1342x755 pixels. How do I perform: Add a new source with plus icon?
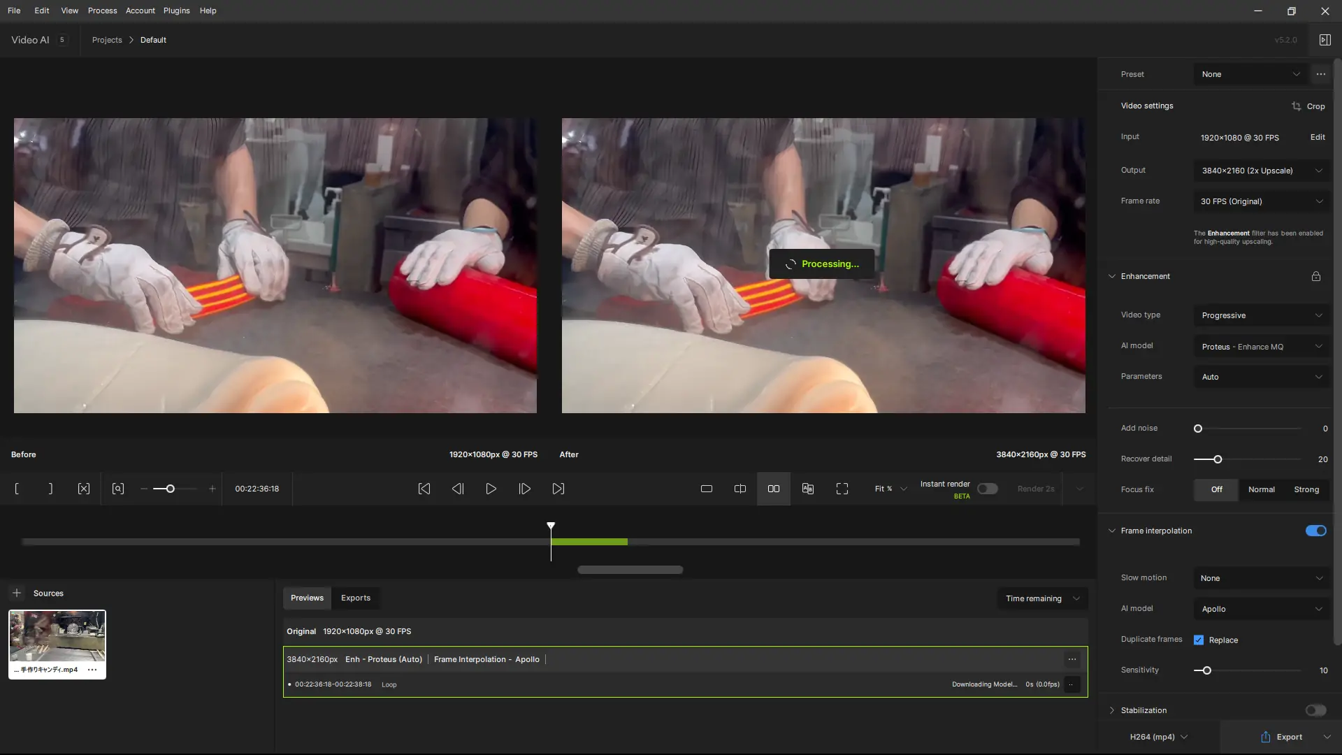click(x=17, y=593)
